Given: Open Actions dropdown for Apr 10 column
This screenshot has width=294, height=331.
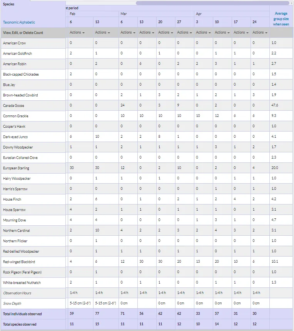Looking at the screenshot, I should click(222, 32).
